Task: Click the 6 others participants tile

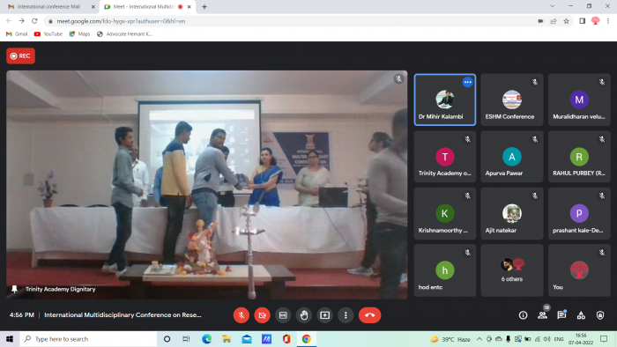Action: pyautogui.click(x=512, y=270)
